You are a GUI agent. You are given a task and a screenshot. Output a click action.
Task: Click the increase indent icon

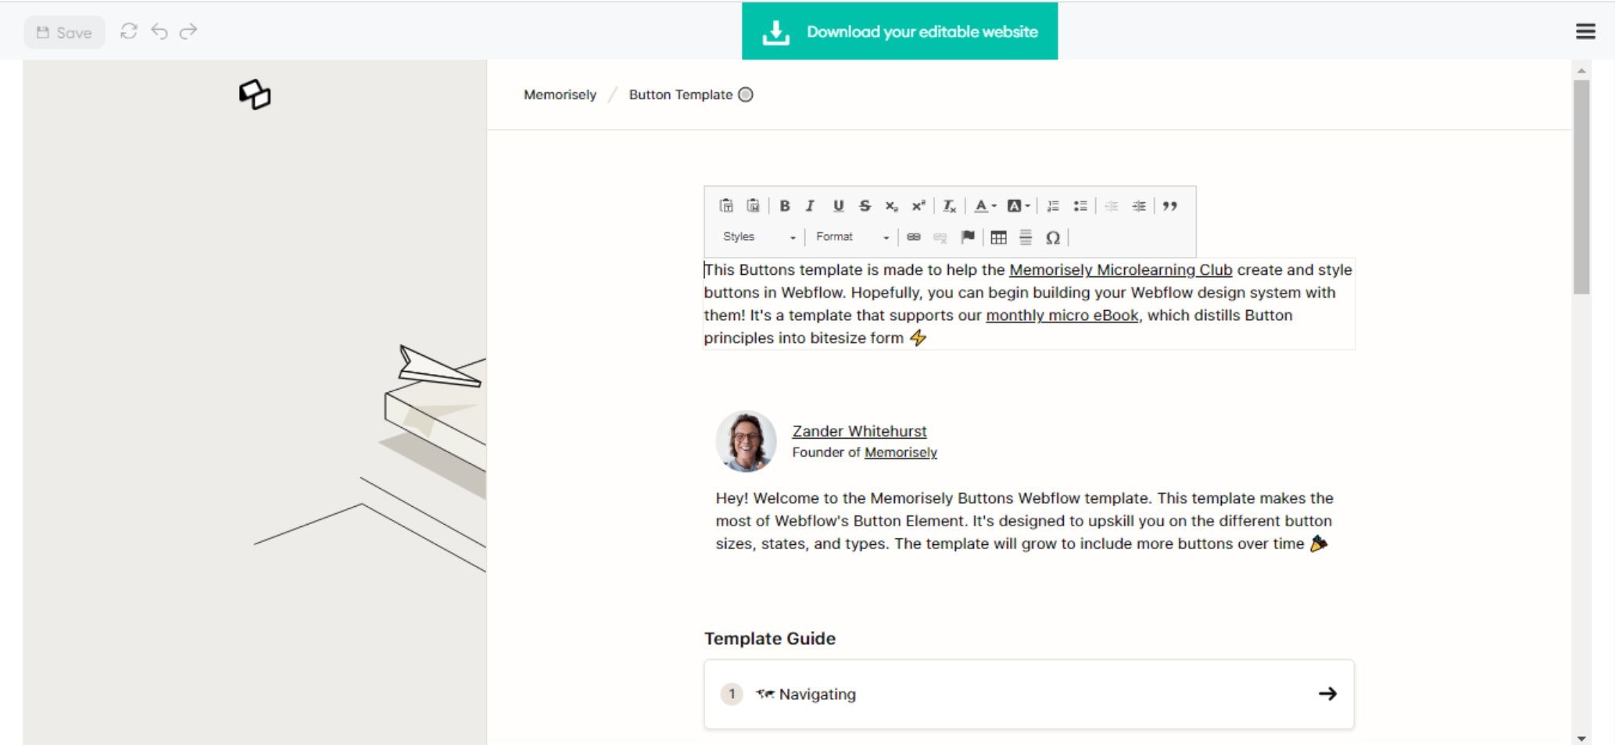1139,206
